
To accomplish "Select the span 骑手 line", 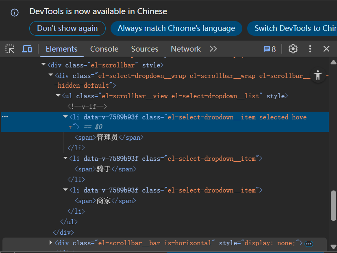I will point(105,169).
